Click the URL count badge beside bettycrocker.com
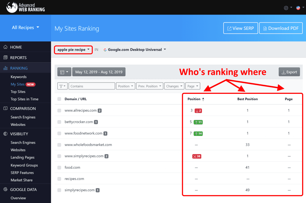The width and height of the screenshot is (306, 203). point(96,122)
